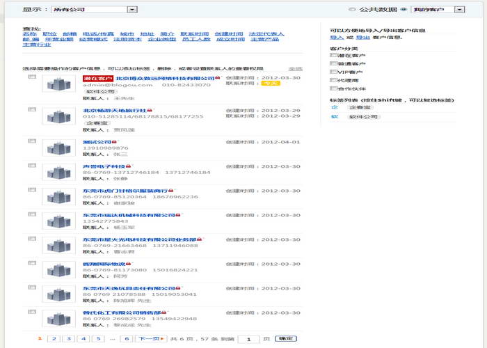Click the 全选 select-all link
This screenshot has height=348, width=487.
pos(296,68)
